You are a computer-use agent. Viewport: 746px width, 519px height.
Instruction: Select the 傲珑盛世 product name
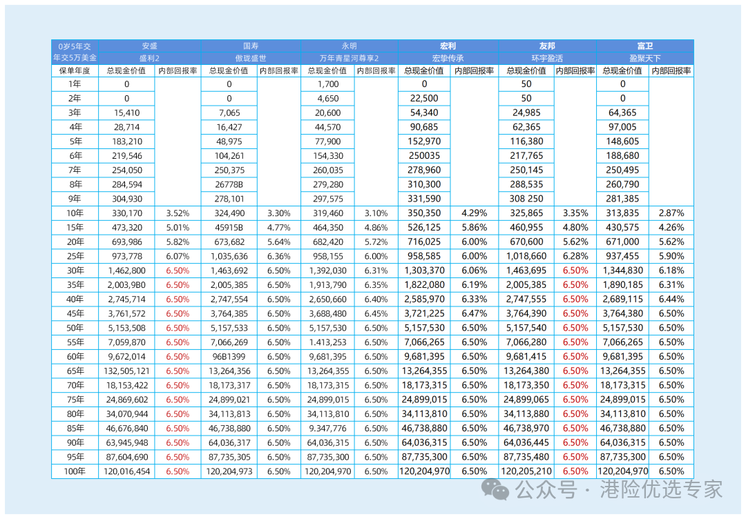click(251, 59)
